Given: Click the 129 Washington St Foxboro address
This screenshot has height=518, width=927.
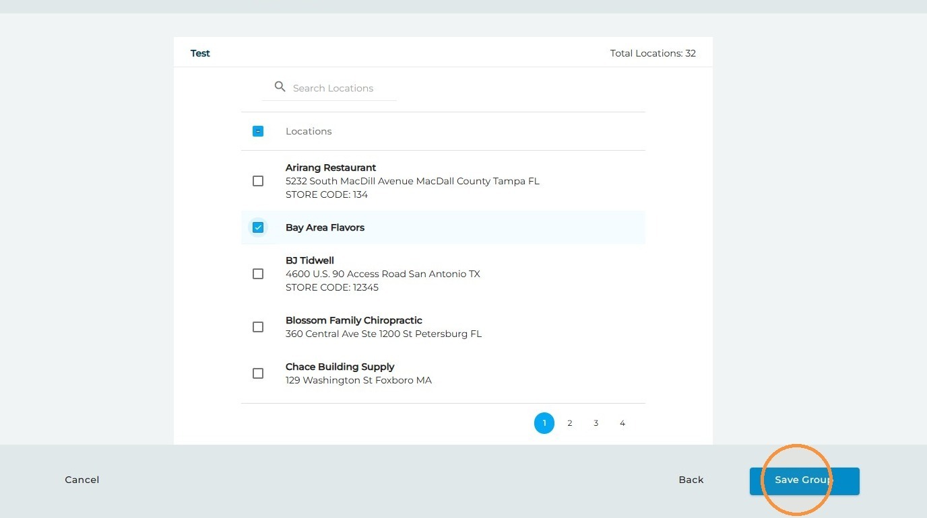Looking at the screenshot, I should [359, 380].
